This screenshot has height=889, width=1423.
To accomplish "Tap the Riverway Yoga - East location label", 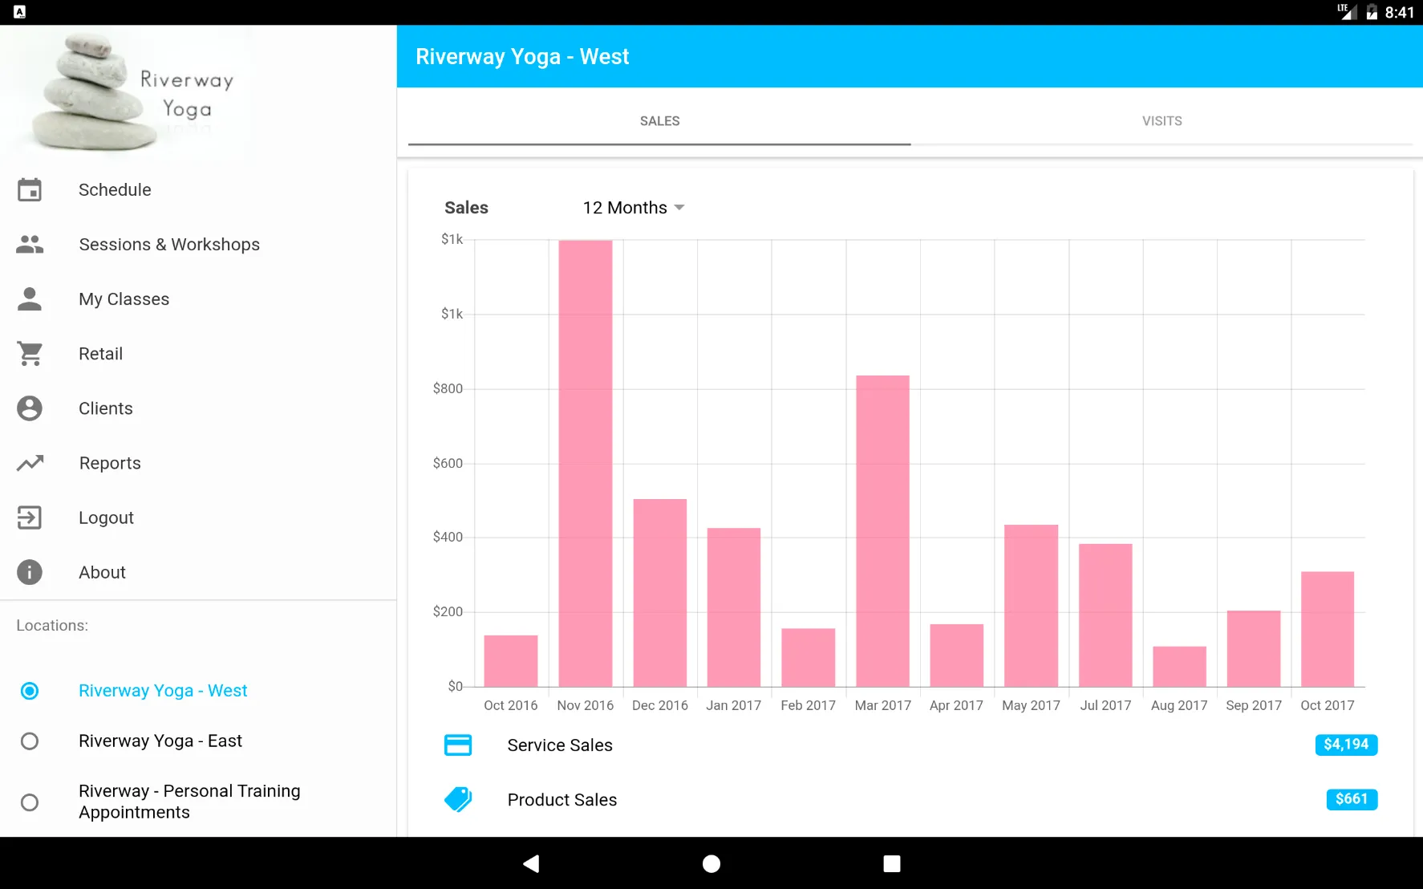I will click(x=160, y=741).
